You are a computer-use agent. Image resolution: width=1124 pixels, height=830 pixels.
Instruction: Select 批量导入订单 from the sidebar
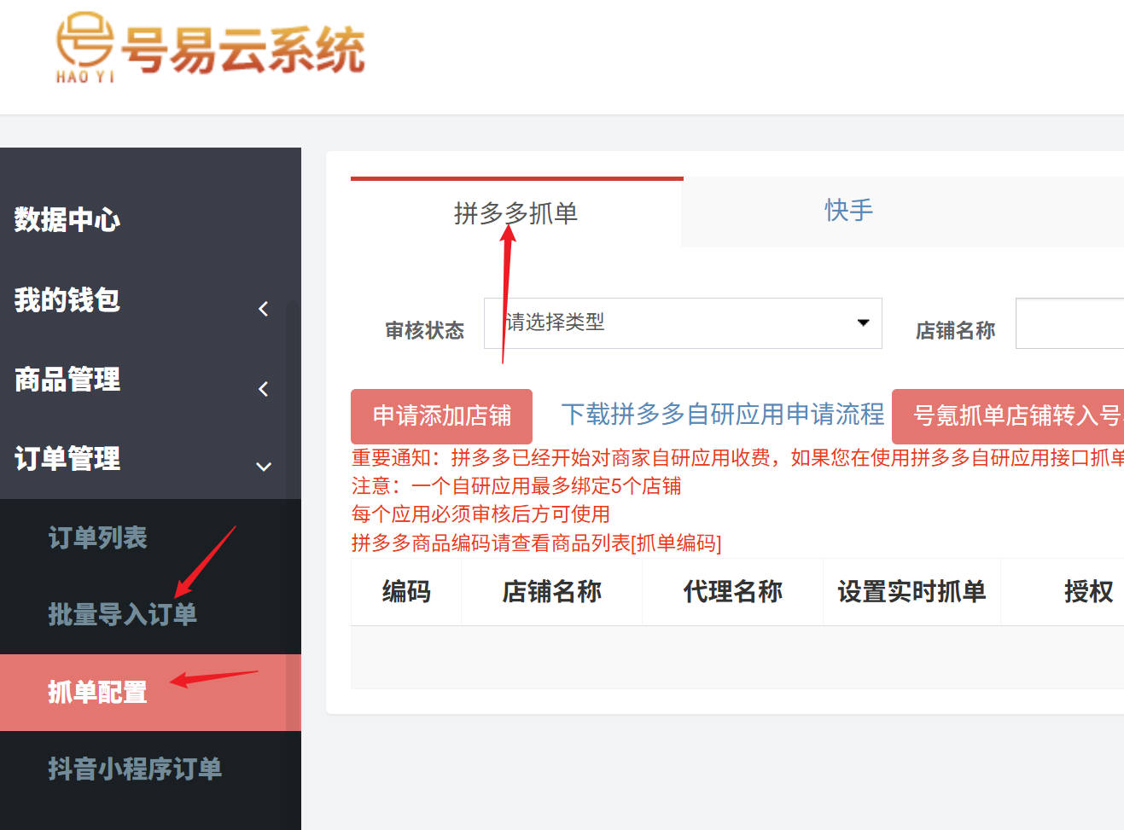pos(124,615)
